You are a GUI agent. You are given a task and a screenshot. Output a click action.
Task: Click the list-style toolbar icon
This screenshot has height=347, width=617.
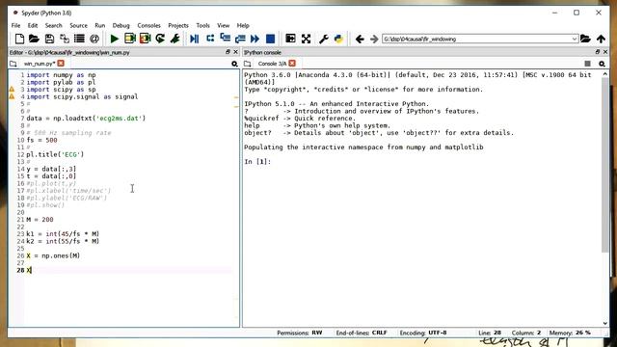point(79,39)
